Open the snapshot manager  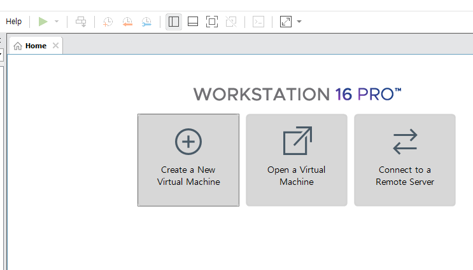(146, 22)
